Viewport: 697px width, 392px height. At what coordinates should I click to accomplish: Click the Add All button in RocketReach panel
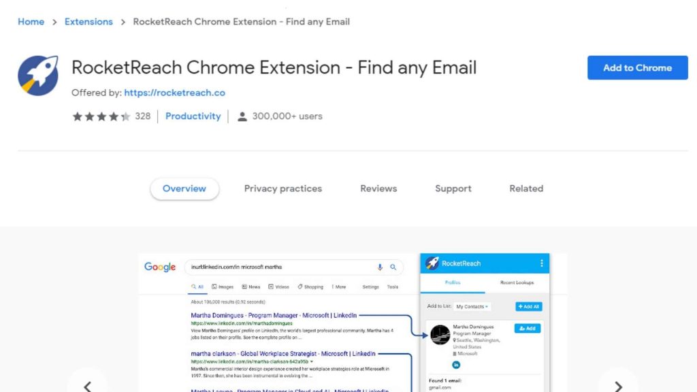(528, 307)
